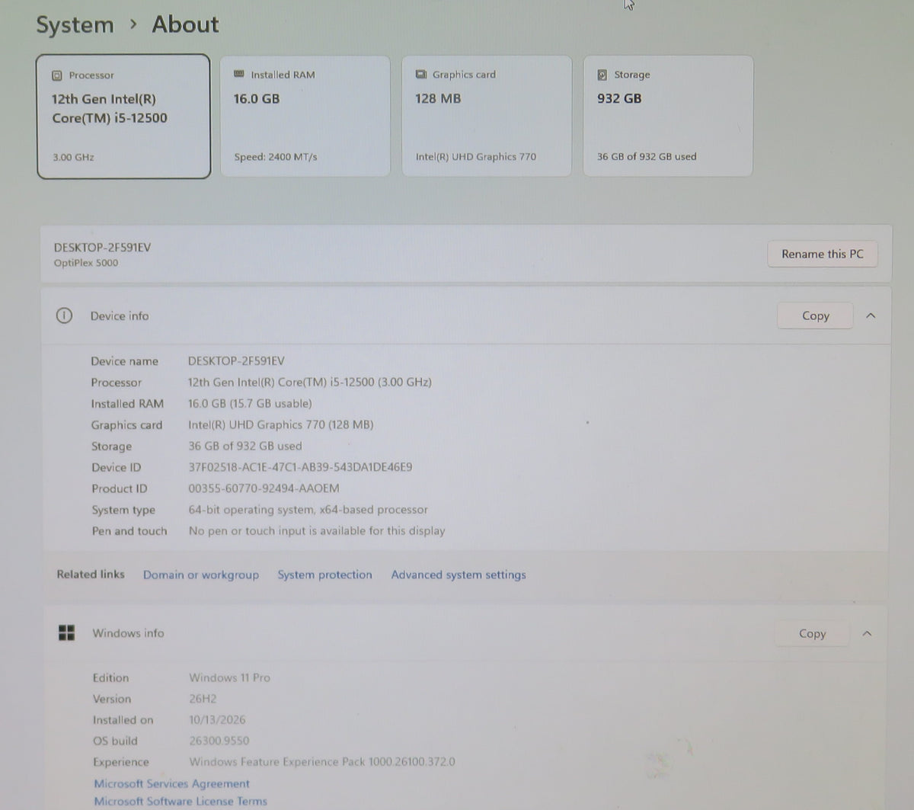Click the Processor value in Device info
Screen dimensions: 914x810
(x=309, y=382)
